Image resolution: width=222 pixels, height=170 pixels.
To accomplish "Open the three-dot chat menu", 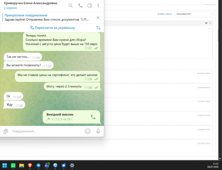I will (x=98, y=6).
